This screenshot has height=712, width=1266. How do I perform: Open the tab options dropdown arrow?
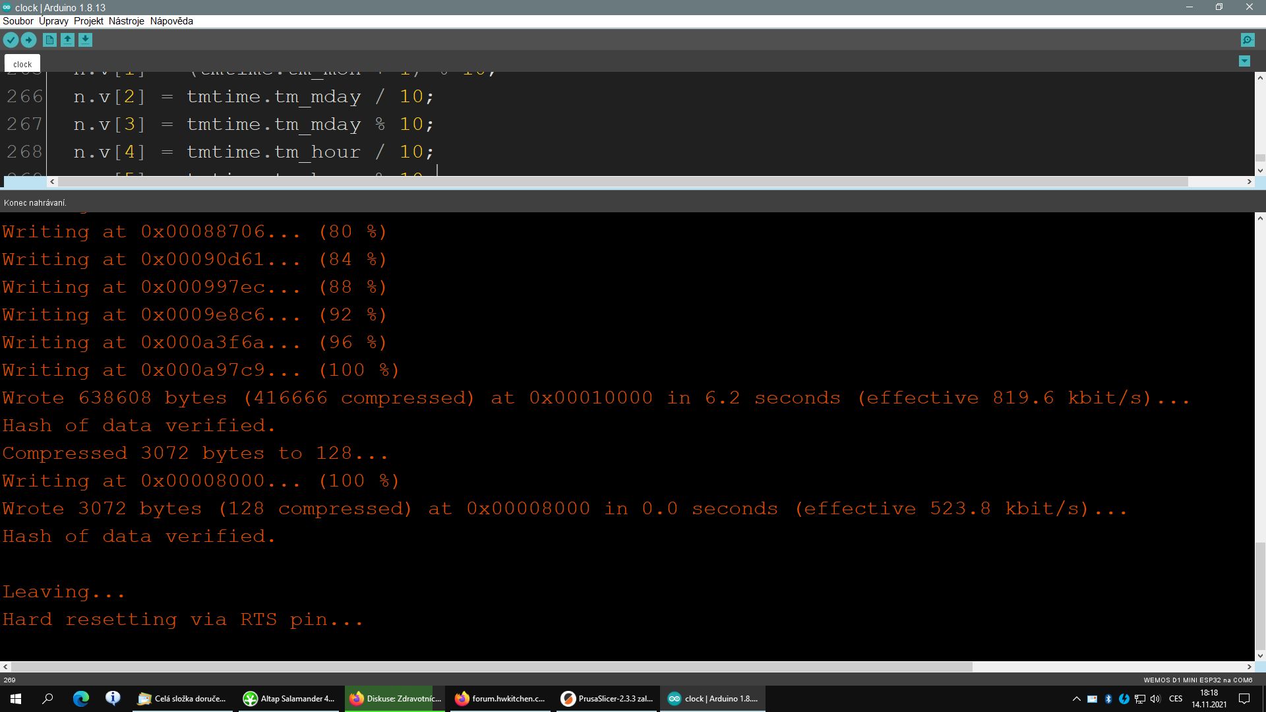pyautogui.click(x=1244, y=61)
